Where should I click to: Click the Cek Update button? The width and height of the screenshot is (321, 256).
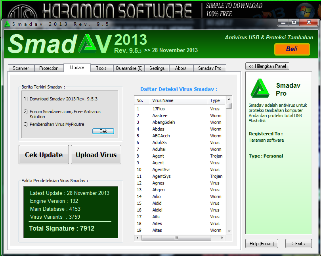click(x=44, y=155)
